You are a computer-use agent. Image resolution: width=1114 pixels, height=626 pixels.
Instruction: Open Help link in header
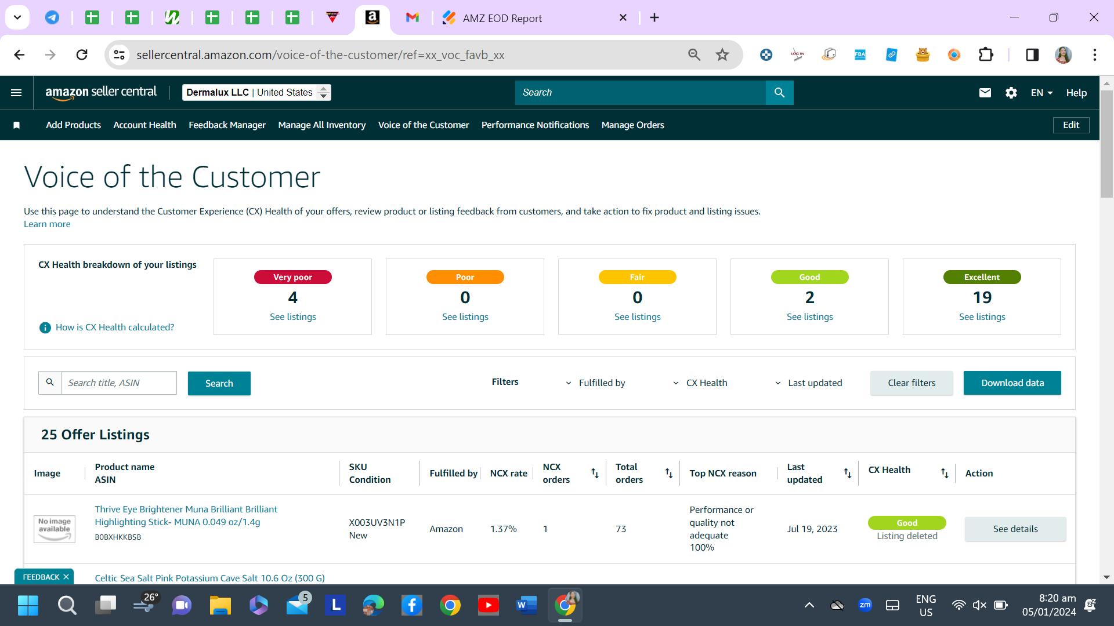tap(1076, 93)
